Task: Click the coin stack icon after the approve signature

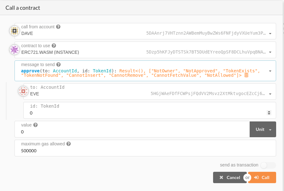Action: click(x=246, y=75)
